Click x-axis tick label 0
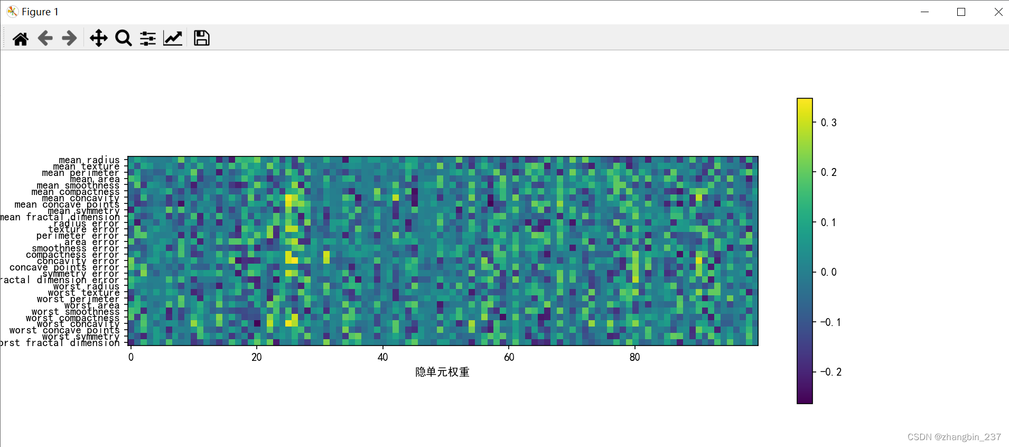This screenshot has height=447, width=1009. [x=131, y=357]
